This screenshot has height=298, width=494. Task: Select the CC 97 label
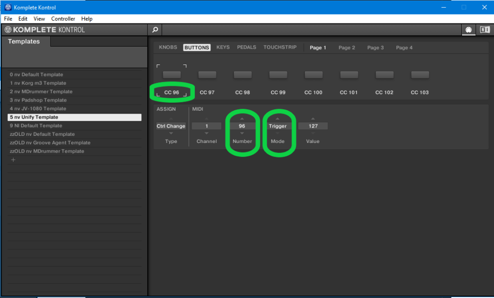click(x=207, y=92)
